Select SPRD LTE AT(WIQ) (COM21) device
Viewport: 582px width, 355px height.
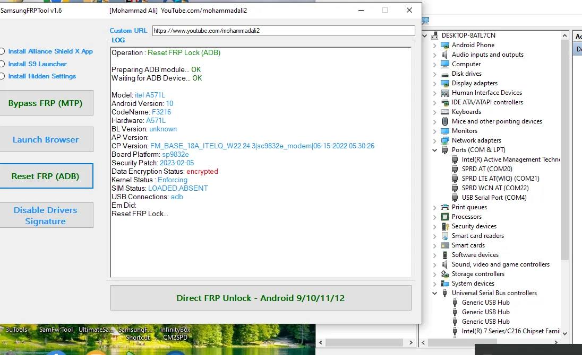500,179
